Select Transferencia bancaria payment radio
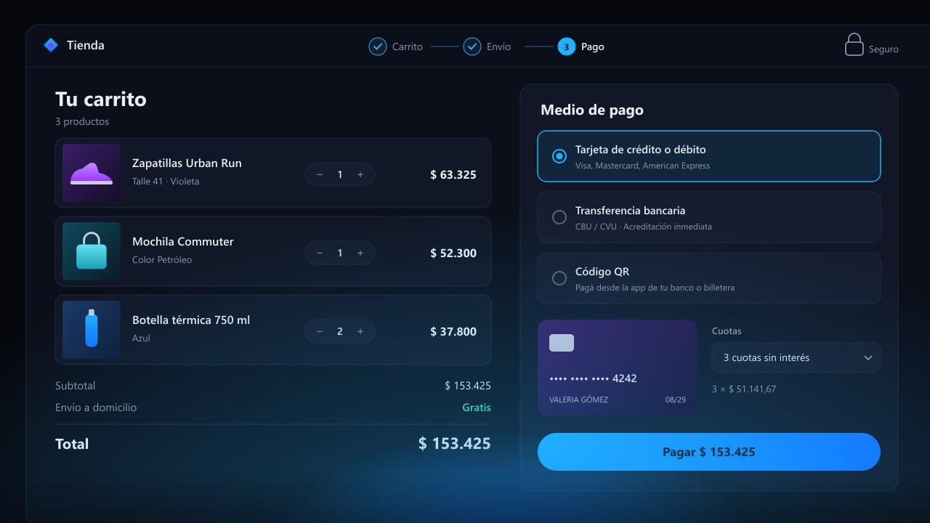The width and height of the screenshot is (930, 523). pyautogui.click(x=559, y=217)
